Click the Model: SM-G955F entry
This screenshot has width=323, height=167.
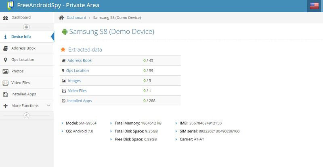point(81,123)
